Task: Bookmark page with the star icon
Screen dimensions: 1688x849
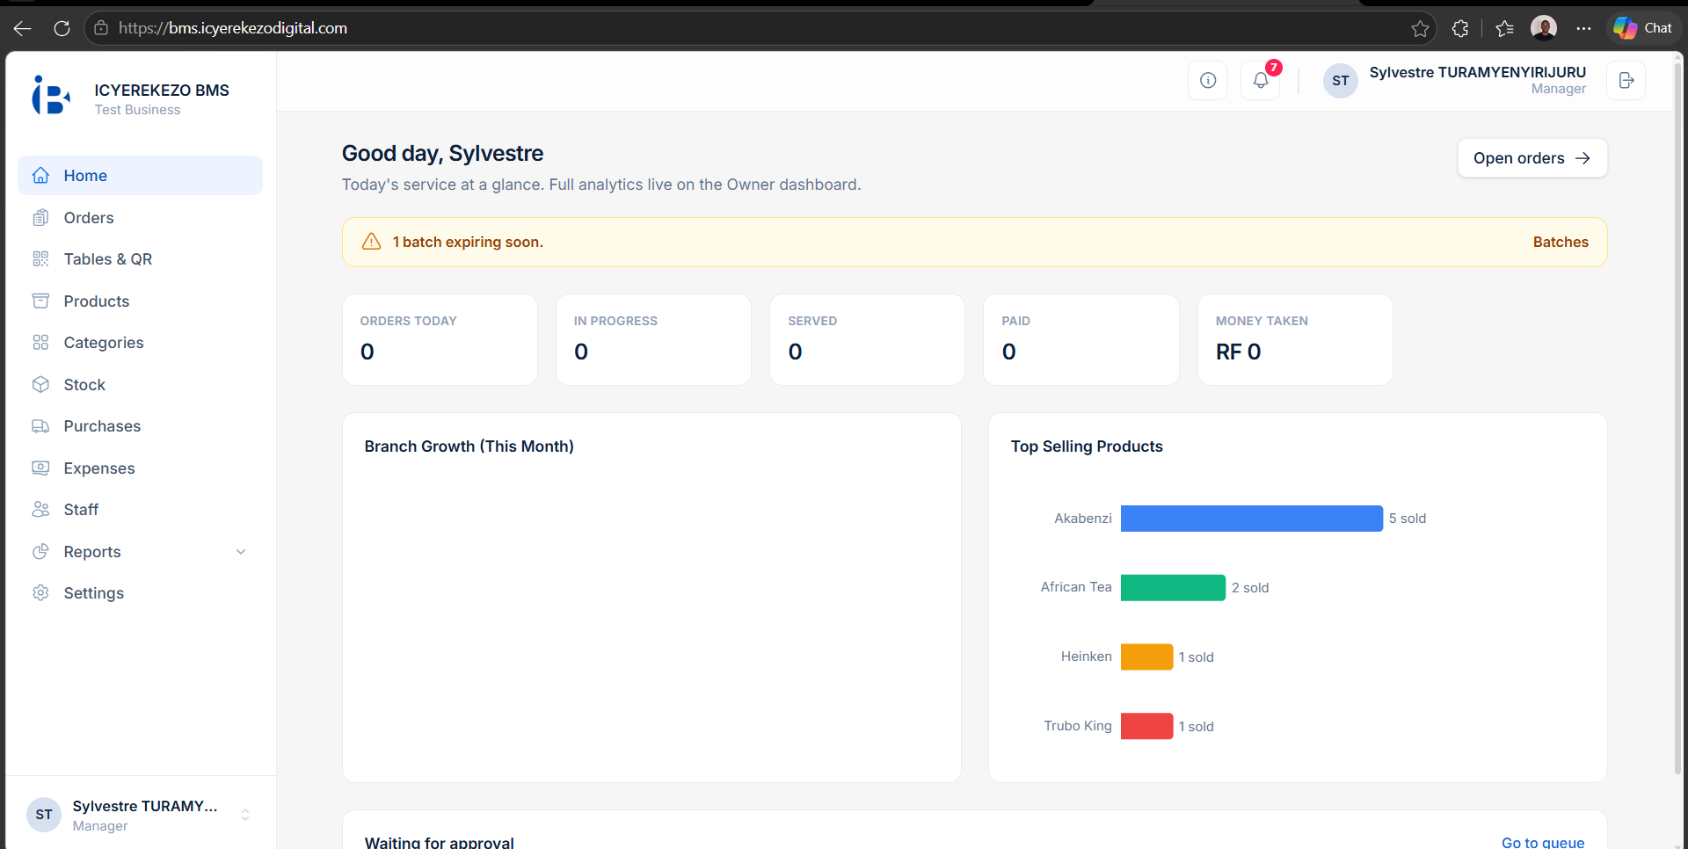Action: point(1420,28)
